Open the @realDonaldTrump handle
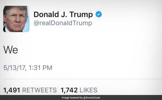This screenshot has width=162, height=100. click(63, 23)
